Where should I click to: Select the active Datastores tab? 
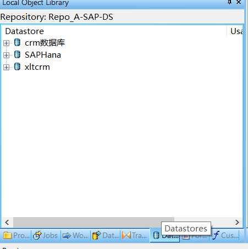coord(165,236)
